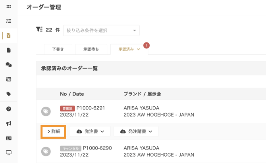The width and height of the screenshot is (266, 163).
Task: Open the chat messages icon
Action: 9,65
